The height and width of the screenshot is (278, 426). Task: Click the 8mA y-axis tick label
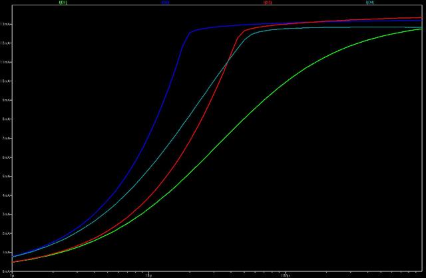6,119
